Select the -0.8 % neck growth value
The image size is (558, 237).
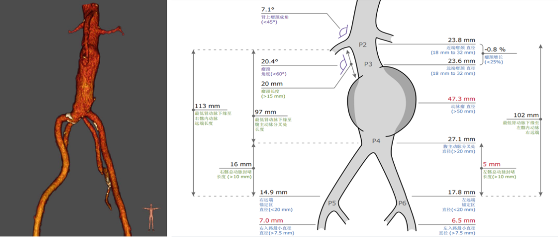[495, 49]
